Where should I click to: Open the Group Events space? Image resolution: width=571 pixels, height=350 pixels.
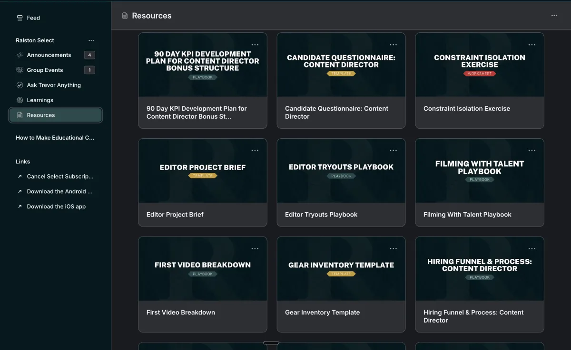(x=55, y=70)
